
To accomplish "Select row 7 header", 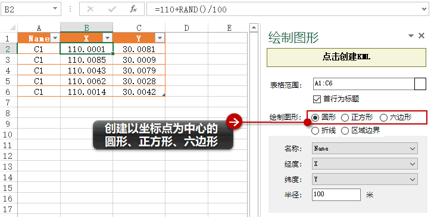I will click(x=8, y=103).
